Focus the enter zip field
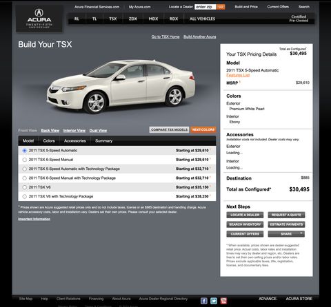 [205, 7]
